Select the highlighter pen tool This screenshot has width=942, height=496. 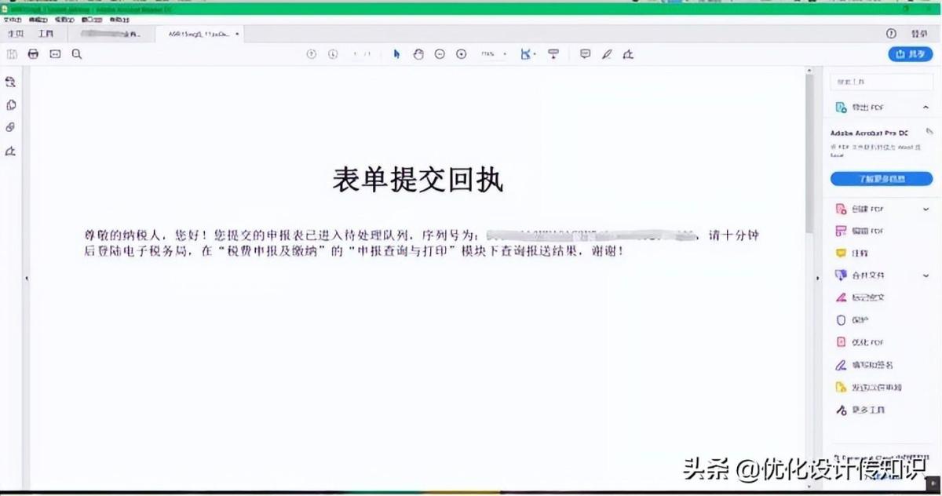tap(606, 54)
